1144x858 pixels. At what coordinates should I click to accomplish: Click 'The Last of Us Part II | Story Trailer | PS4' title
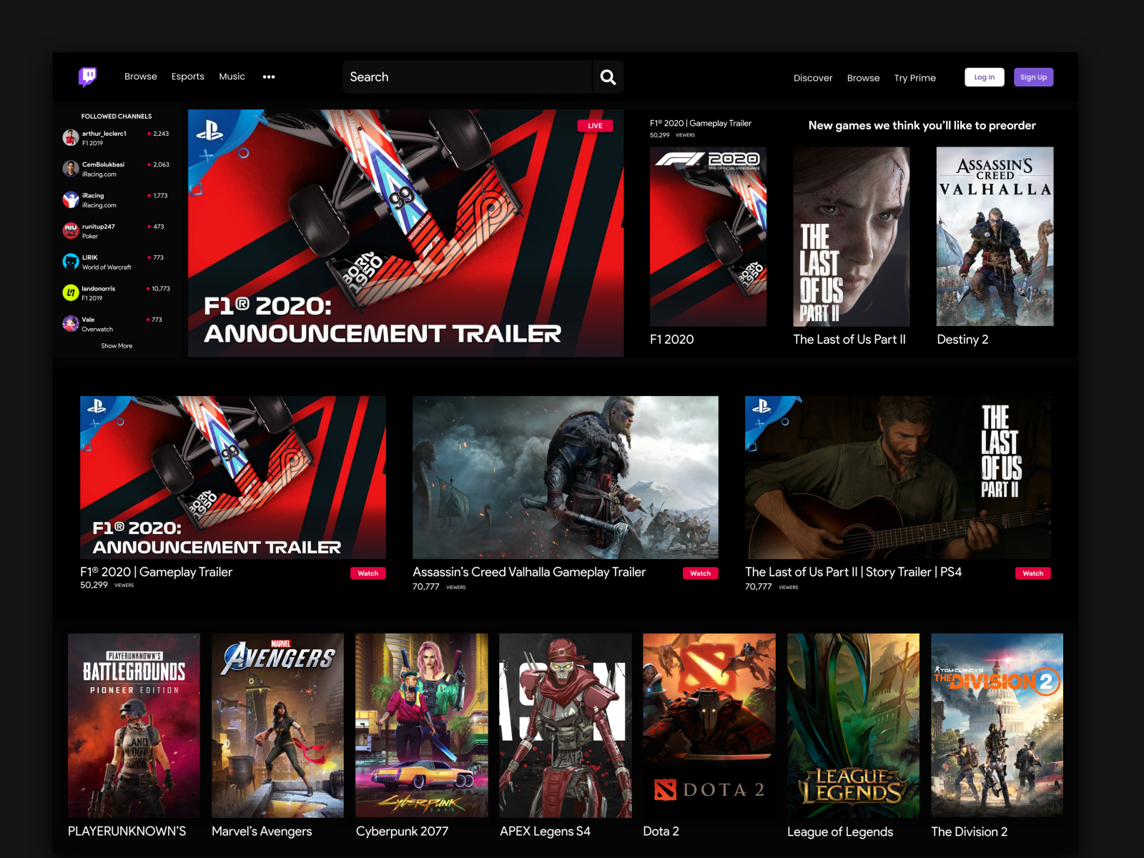click(853, 572)
